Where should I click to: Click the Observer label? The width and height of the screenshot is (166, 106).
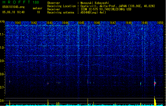(54, 3)
